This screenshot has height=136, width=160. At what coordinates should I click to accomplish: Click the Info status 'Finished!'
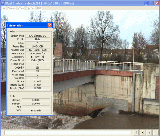pyautogui.click(x=36, y=110)
